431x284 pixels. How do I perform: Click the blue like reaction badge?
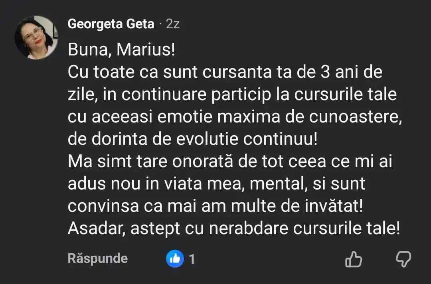click(174, 259)
